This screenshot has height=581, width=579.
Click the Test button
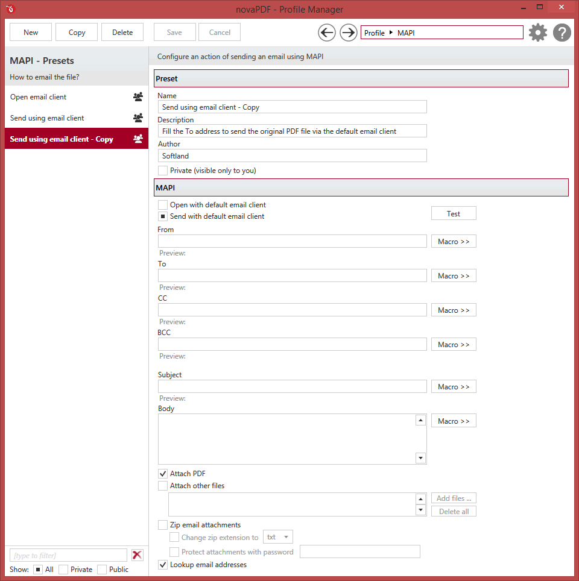click(454, 213)
